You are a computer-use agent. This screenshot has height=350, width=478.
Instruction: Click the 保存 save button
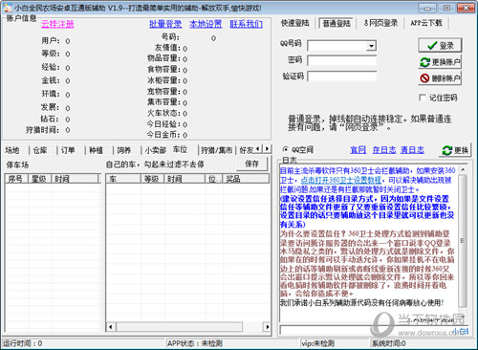click(x=251, y=164)
